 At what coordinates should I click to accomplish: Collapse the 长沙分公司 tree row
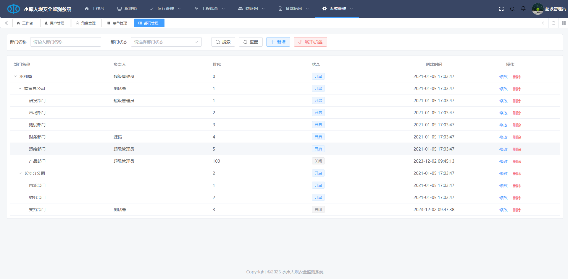point(20,173)
